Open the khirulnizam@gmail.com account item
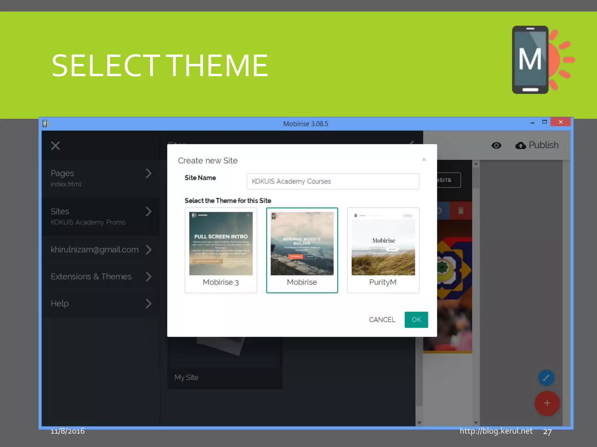This screenshot has width=597, height=447. 101,250
